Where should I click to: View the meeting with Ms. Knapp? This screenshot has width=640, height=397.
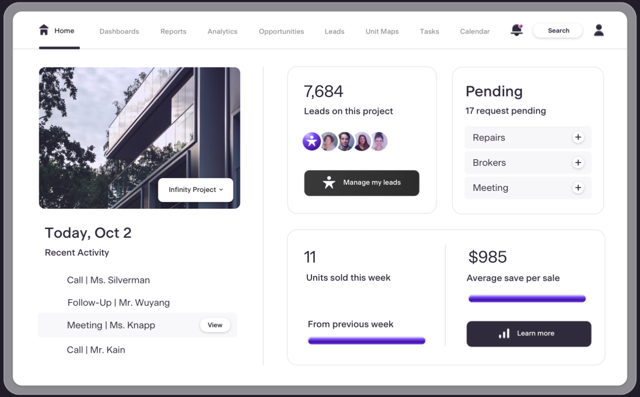(215, 325)
